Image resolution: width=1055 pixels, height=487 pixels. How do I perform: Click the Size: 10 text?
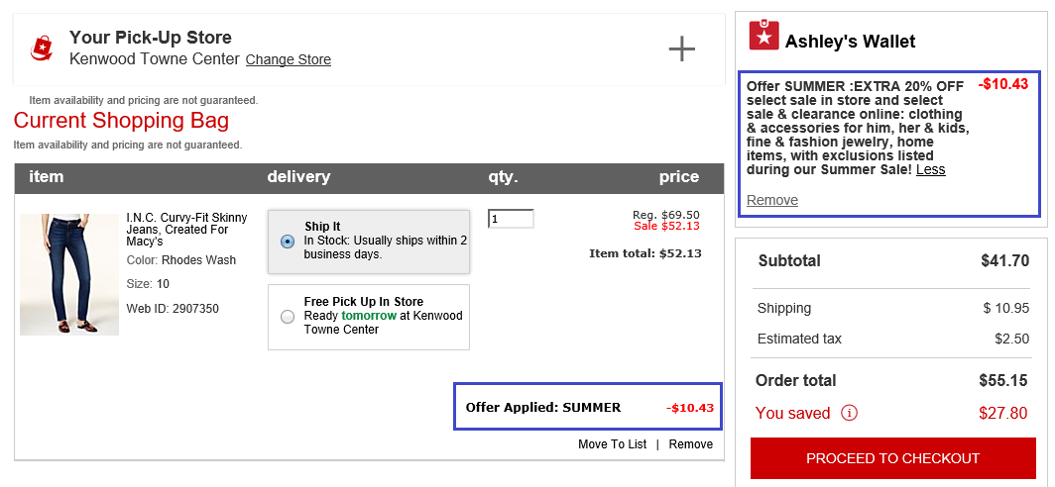pyautogui.click(x=148, y=284)
